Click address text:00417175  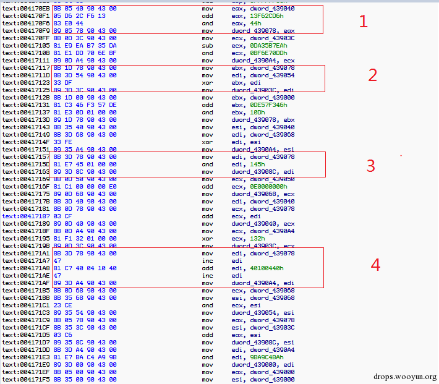26,194
